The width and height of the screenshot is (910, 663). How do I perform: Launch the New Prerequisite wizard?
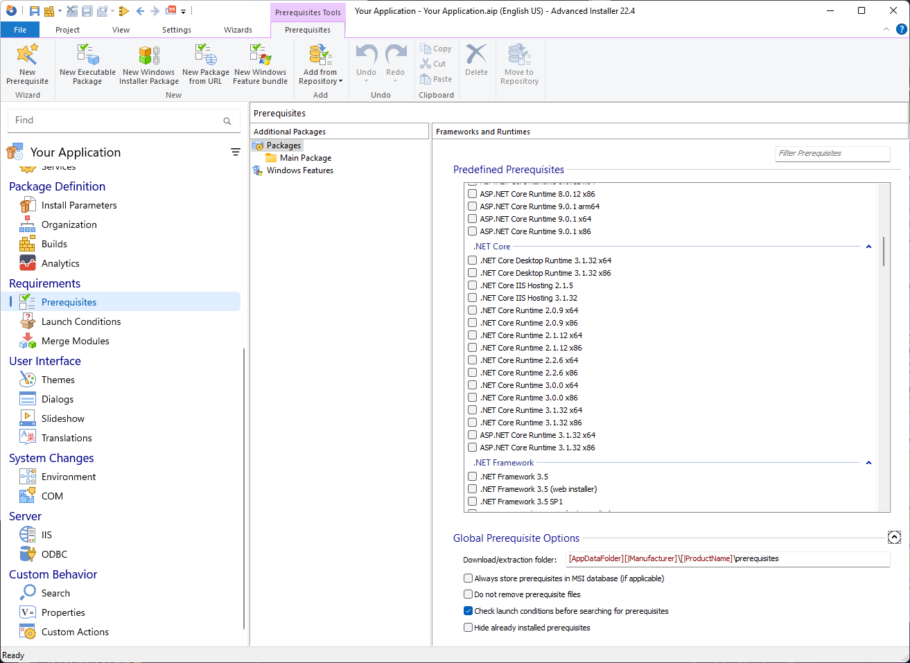[27, 64]
